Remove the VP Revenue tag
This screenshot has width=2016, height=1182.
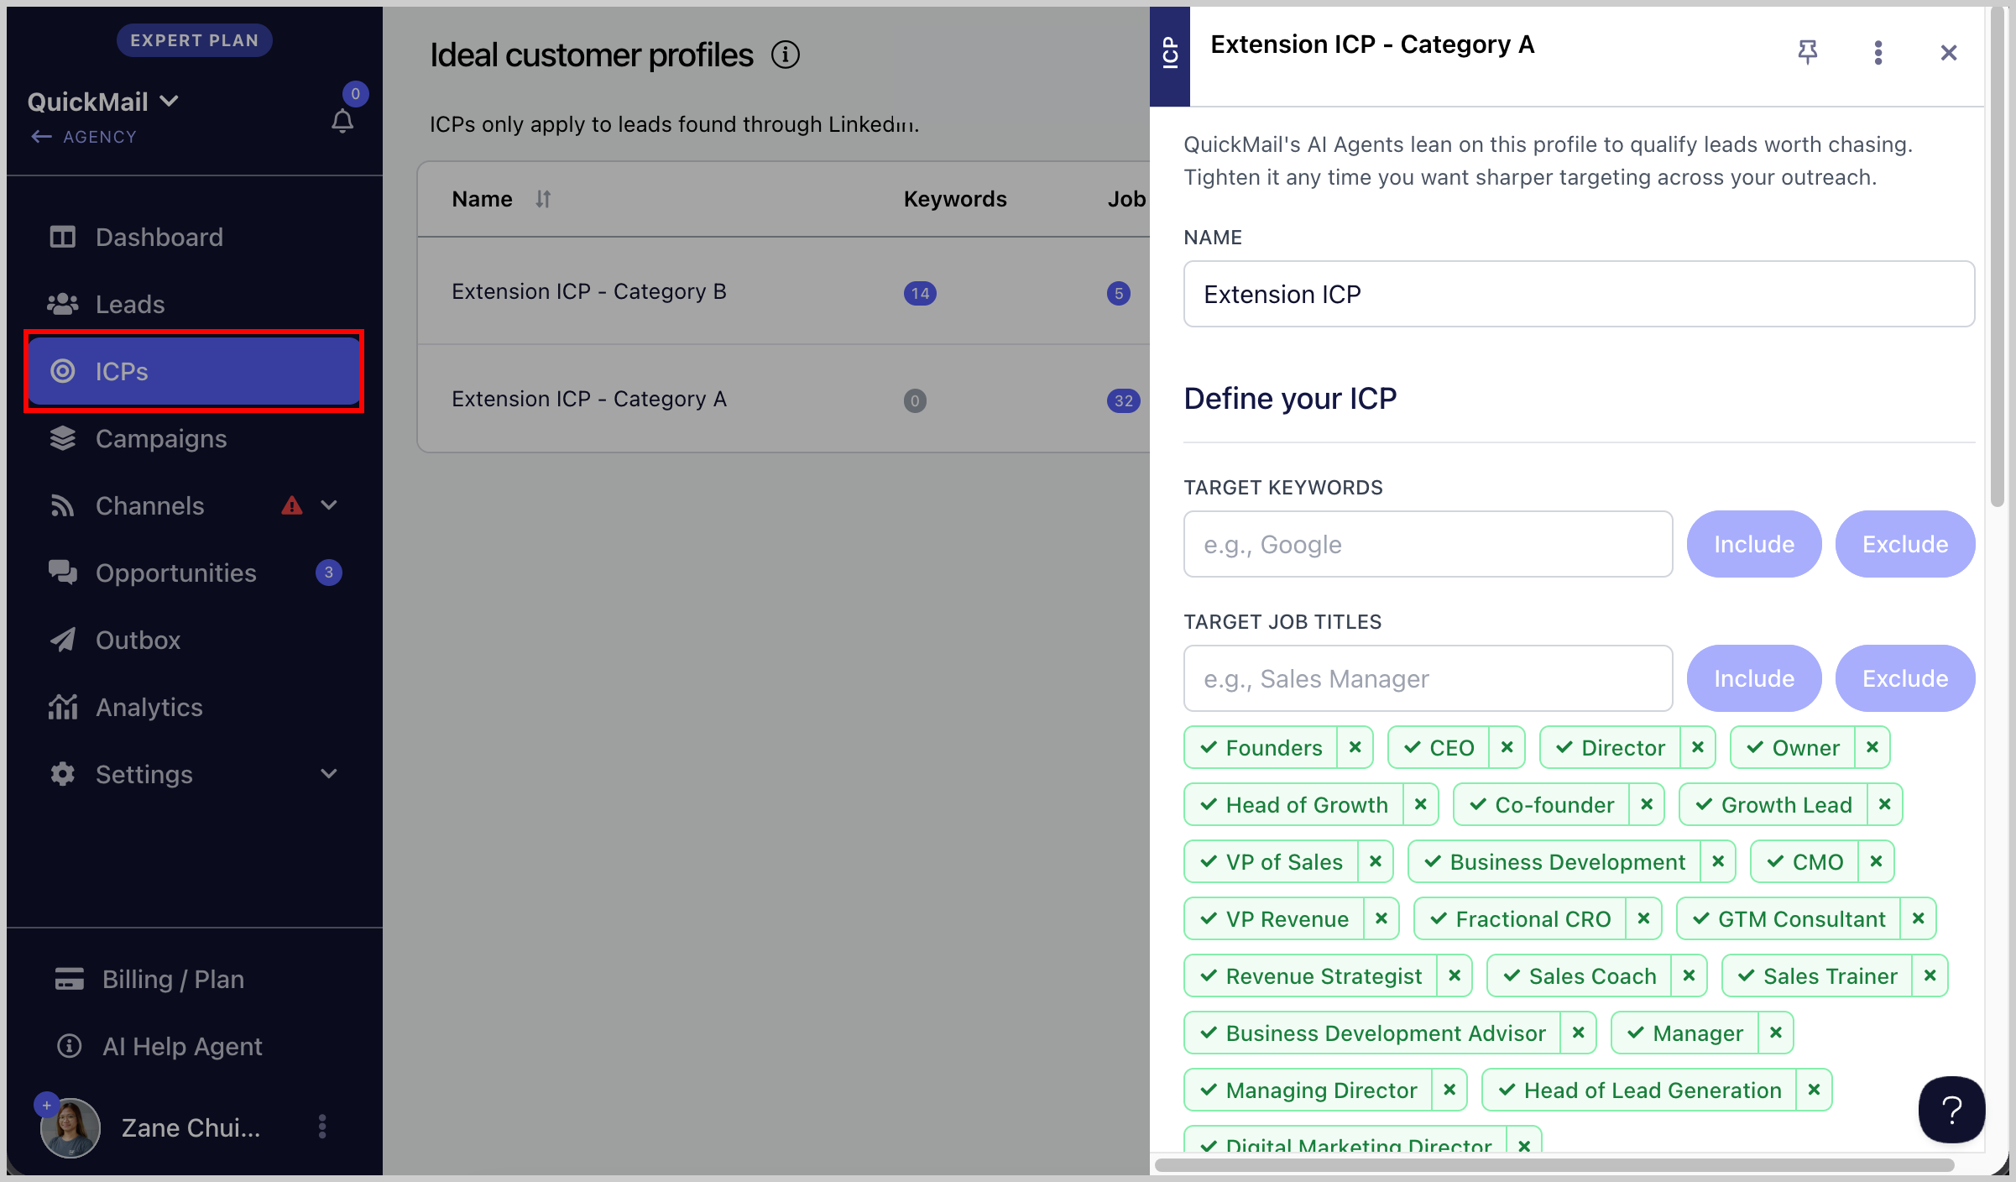pyautogui.click(x=1381, y=918)
